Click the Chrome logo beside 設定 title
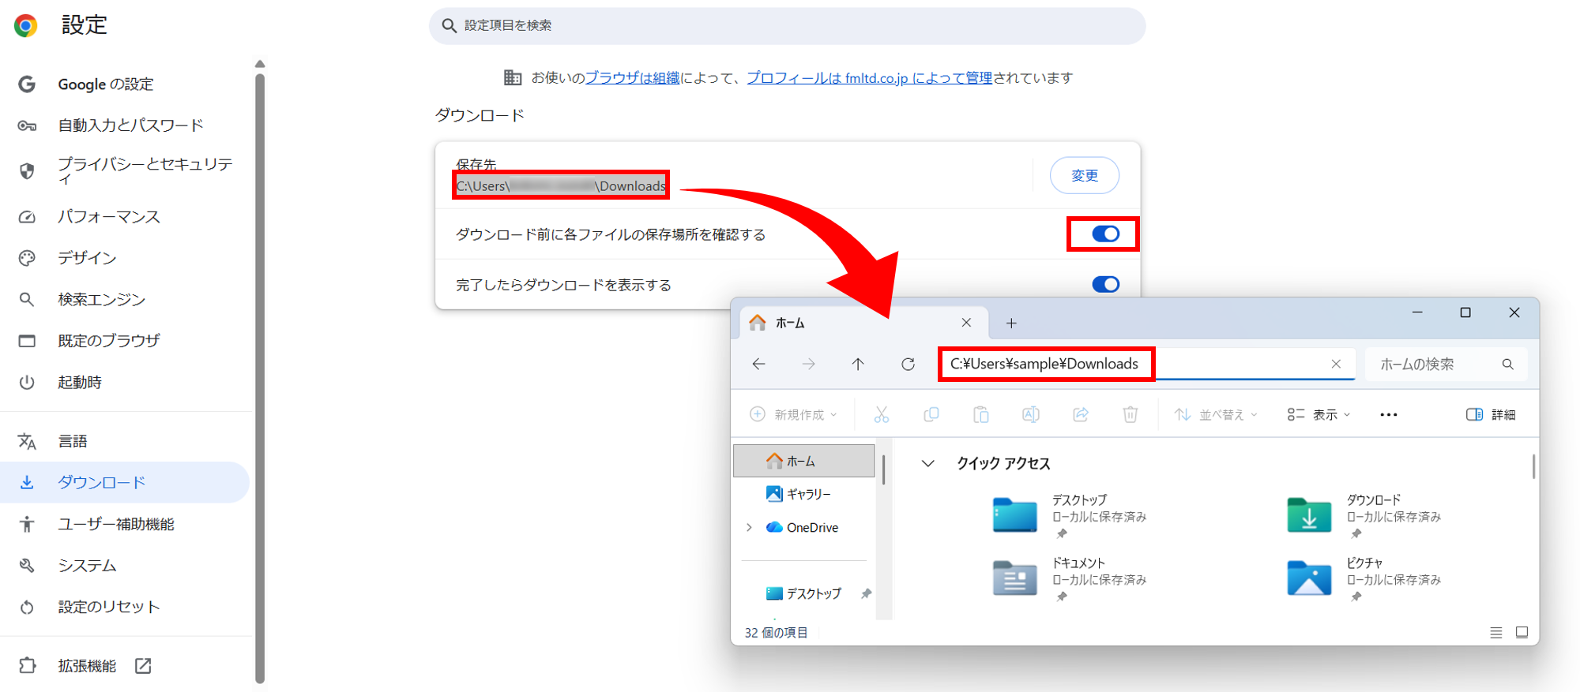Screen dimensions: 1580x692 click(26, 26)
